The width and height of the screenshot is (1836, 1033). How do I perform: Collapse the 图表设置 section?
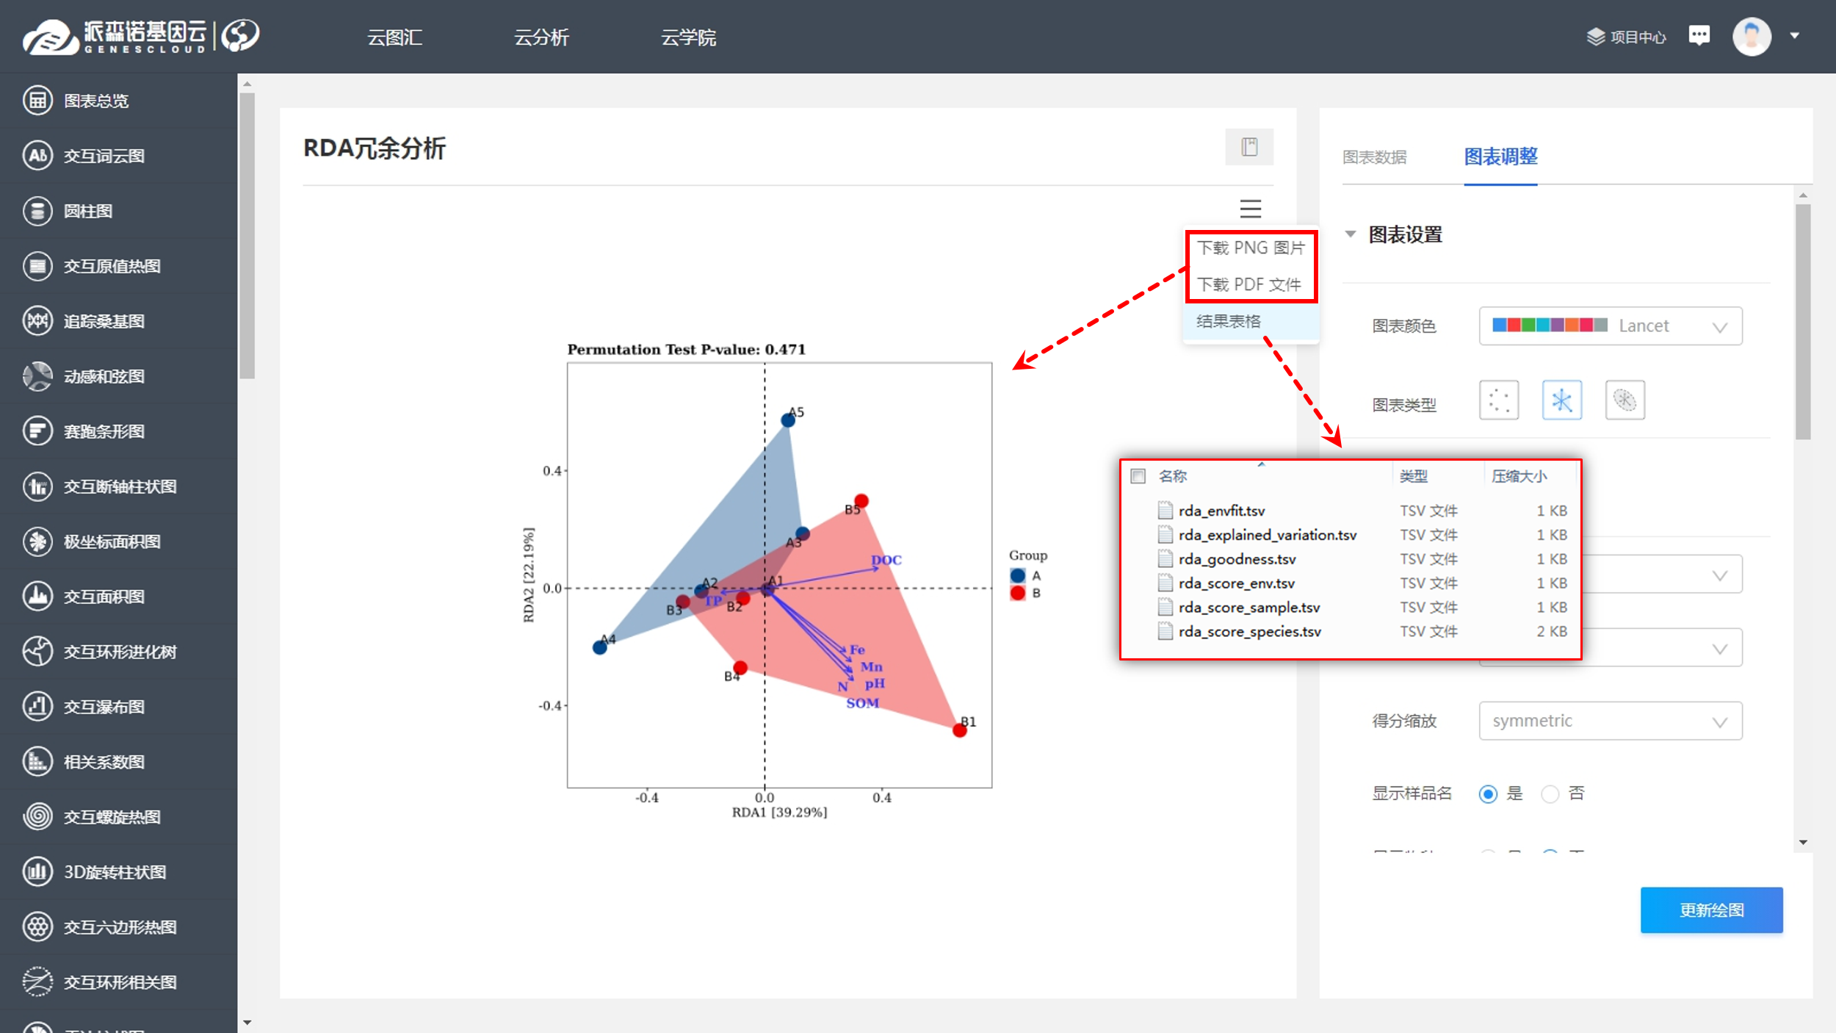pos(1350,234)
